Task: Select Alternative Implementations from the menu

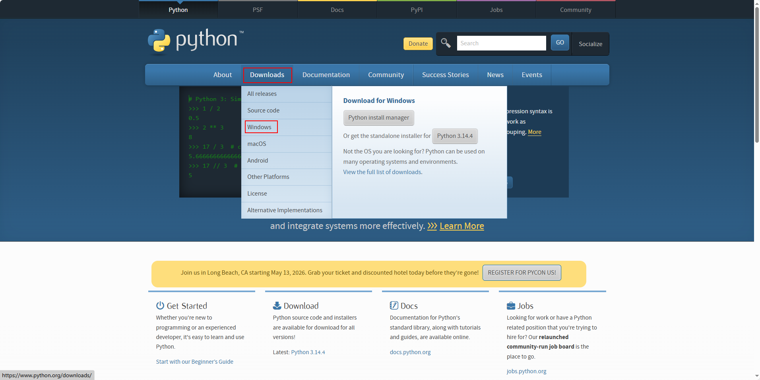Action: coord(285,210)
